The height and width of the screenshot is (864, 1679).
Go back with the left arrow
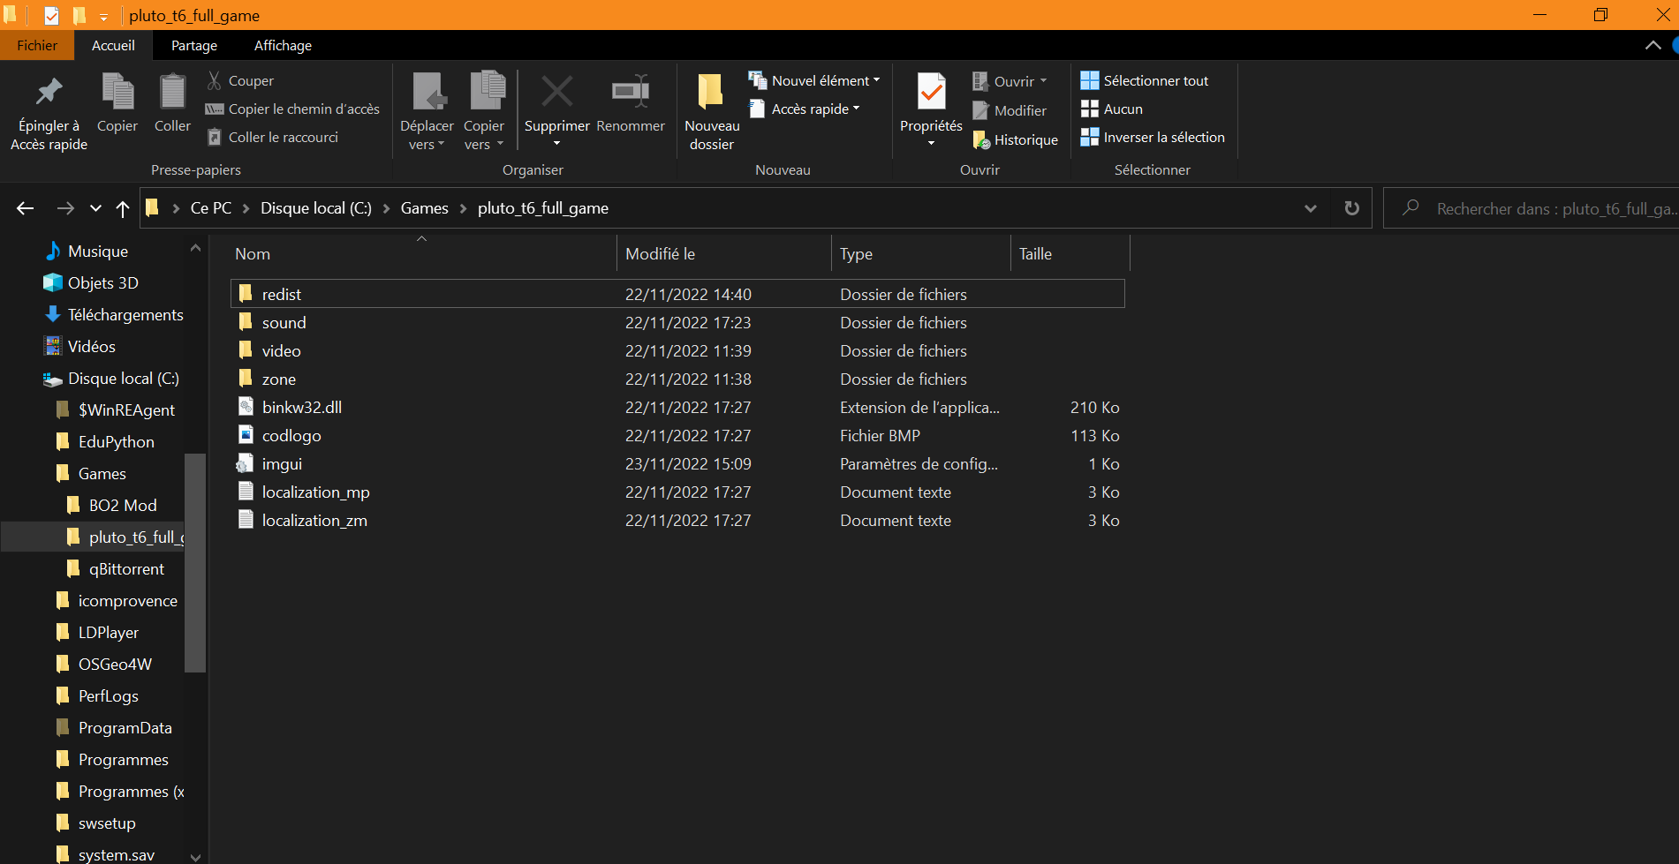coord(25,208)
